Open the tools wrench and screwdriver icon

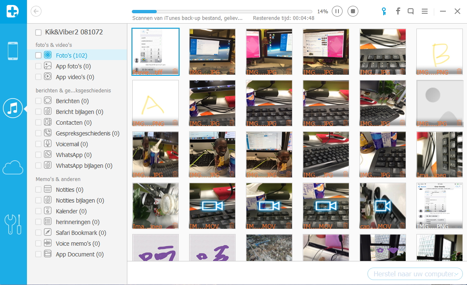(x=13, y=224)
